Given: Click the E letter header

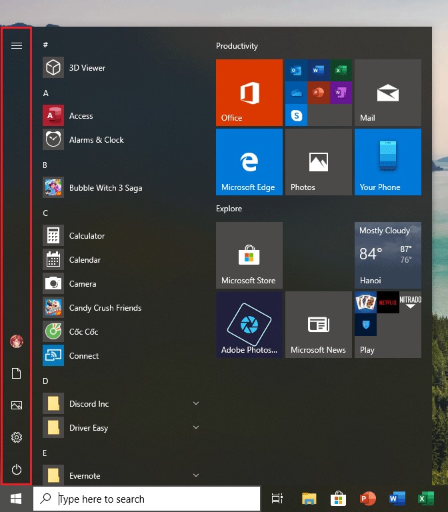Looking at the screenshot, I should (45, 453).
